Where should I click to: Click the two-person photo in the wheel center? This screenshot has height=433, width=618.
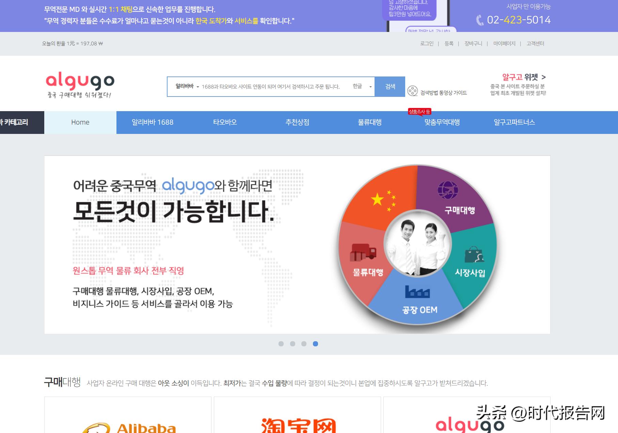417,244
